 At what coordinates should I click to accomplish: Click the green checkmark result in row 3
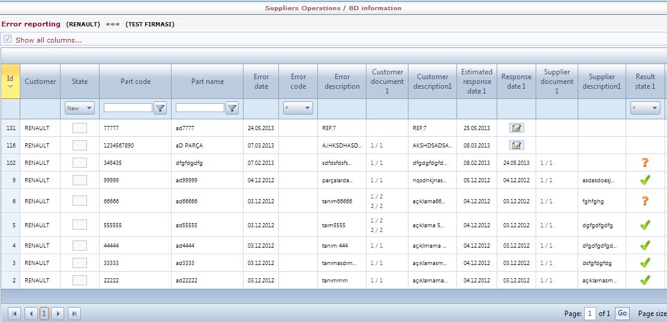click(645, 263)
